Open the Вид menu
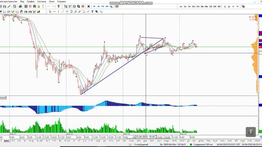 [22, 2]
